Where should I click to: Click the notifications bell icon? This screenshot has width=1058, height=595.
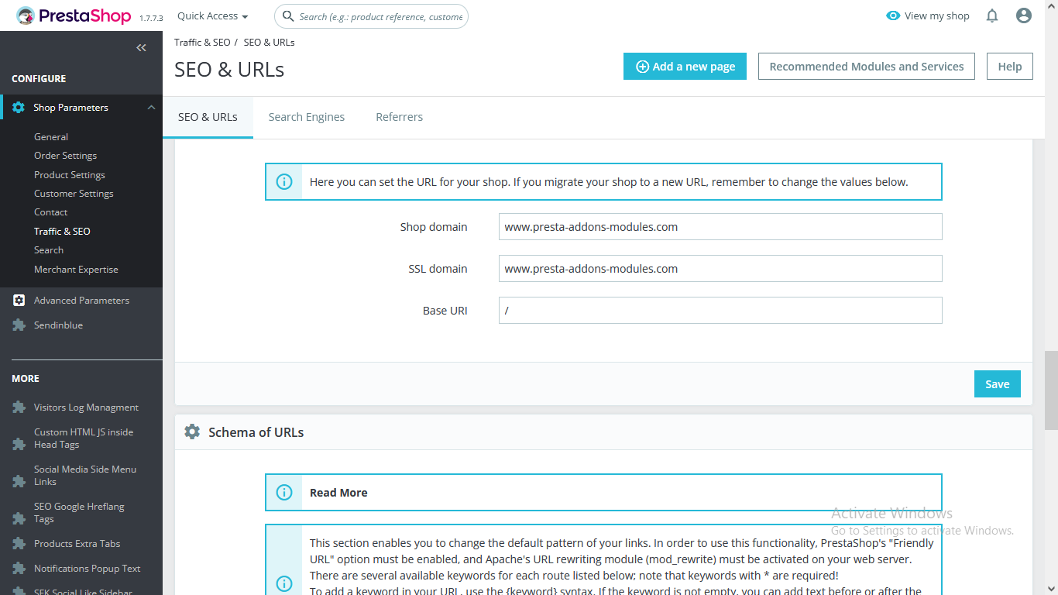(992, 15)
